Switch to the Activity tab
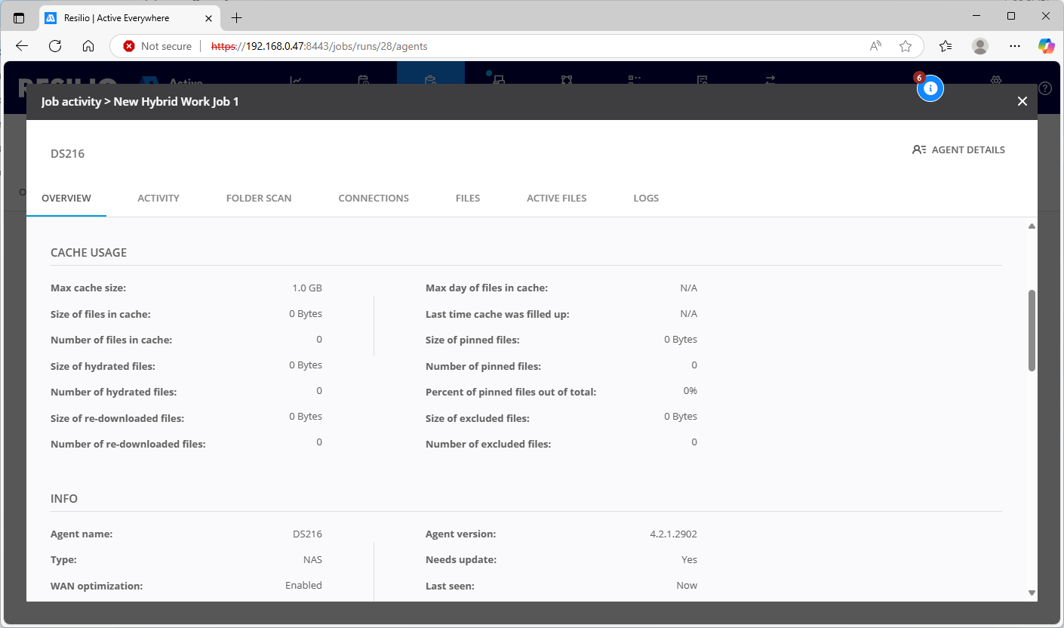1064x628 pixels. point(158,198)
